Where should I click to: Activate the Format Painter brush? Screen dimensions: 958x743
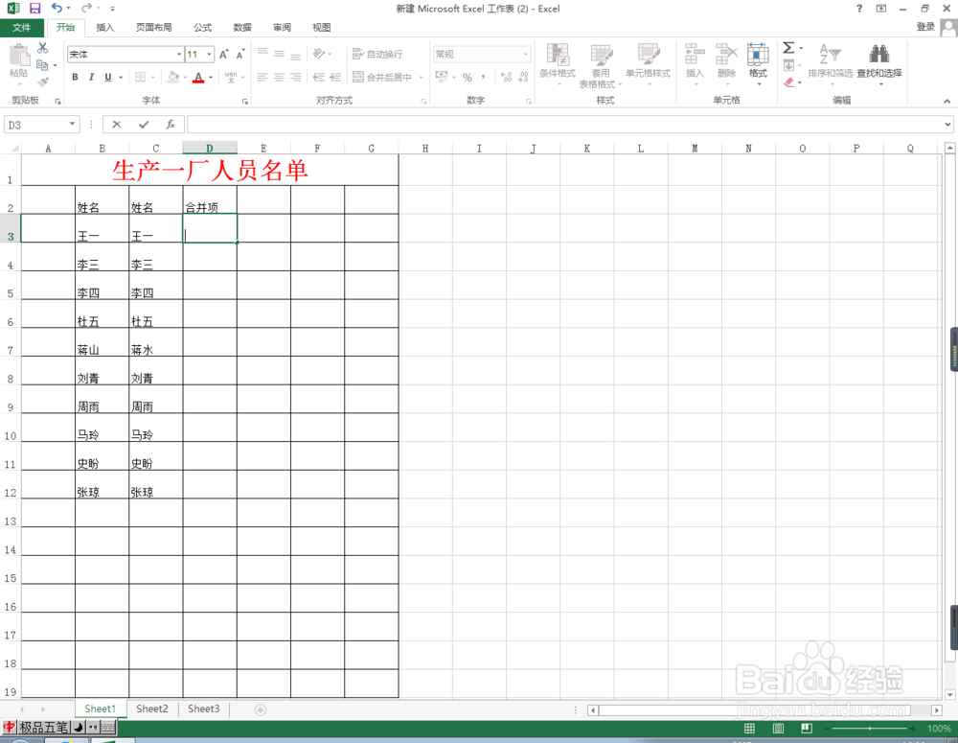tap(43, 81)
